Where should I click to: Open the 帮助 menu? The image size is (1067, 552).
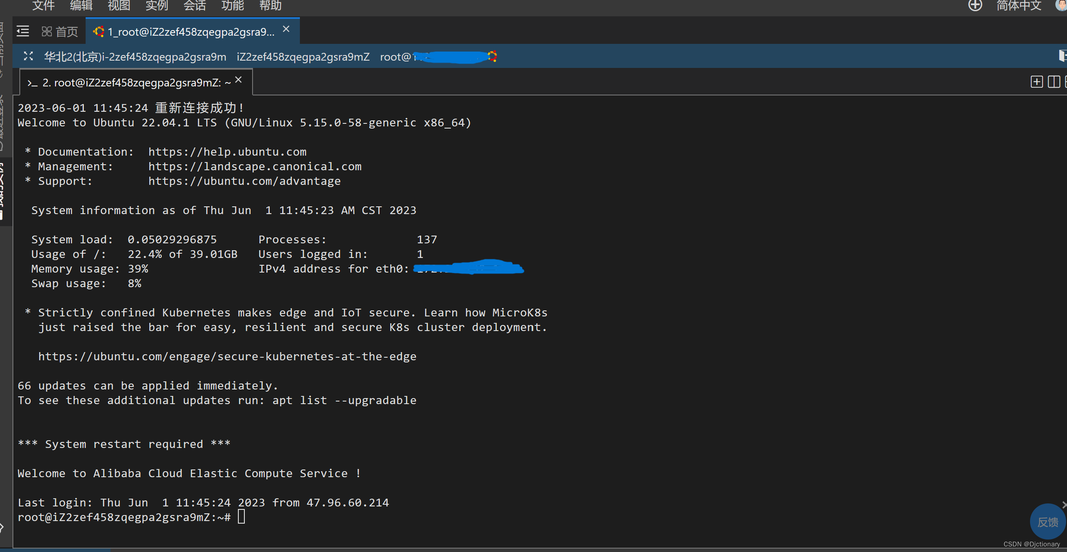pos(271,6)
